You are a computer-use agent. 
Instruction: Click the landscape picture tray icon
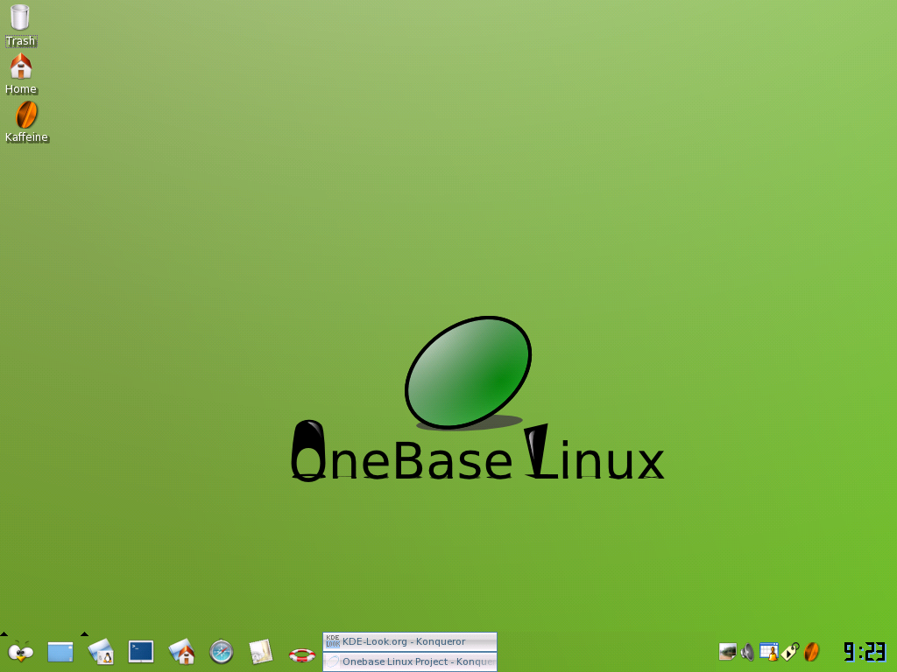coord(727,651)
